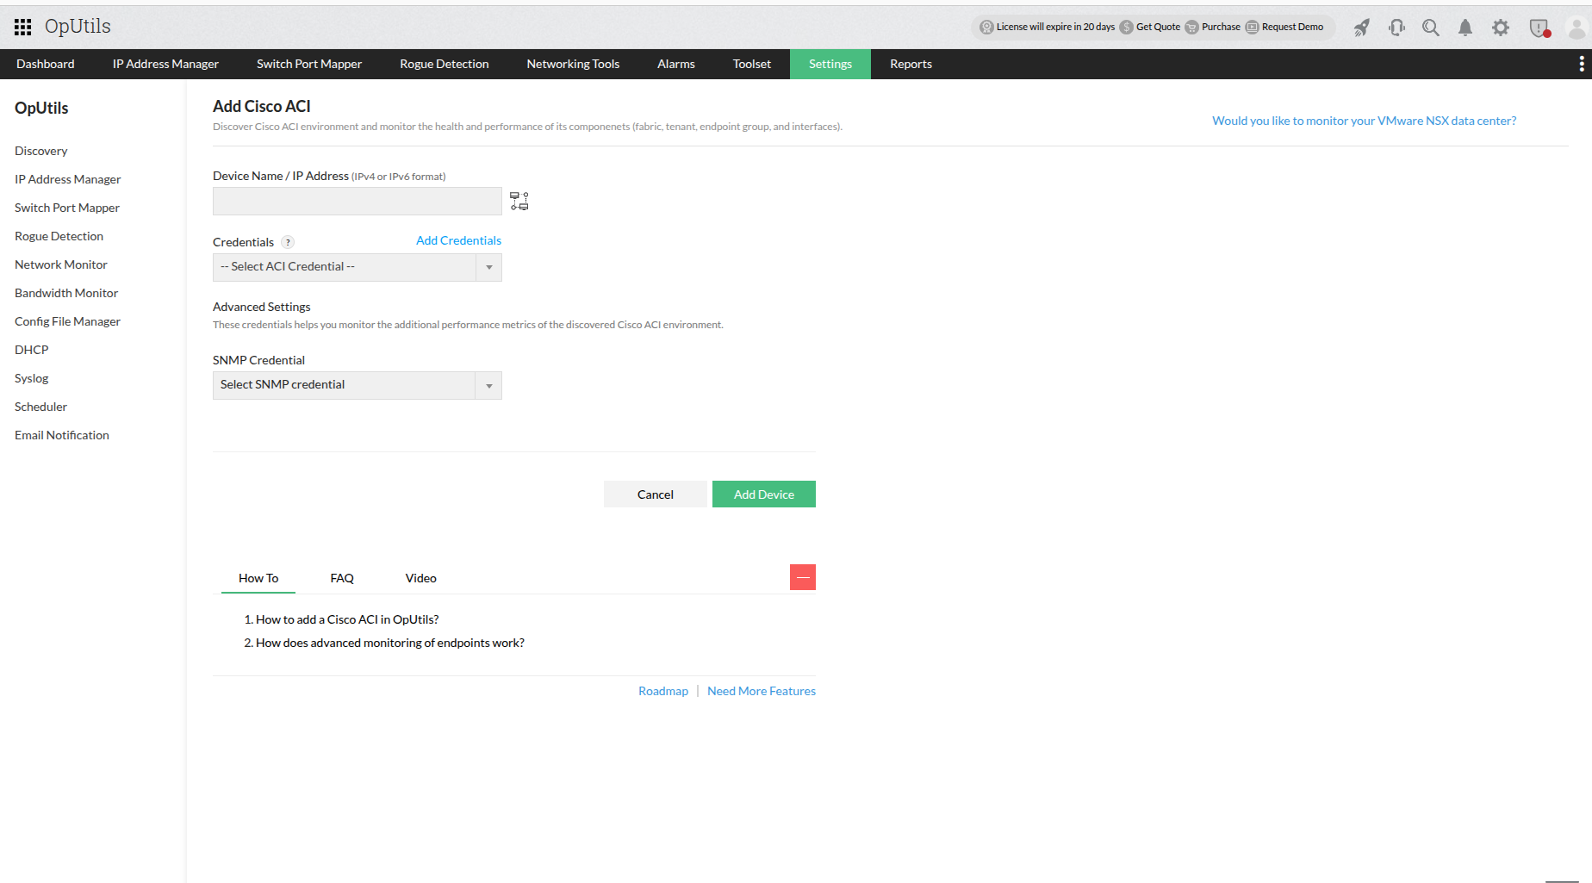Open the headset support icon
The image size is (1592, 883).
pyautogui.click(x=1396, y=28)
